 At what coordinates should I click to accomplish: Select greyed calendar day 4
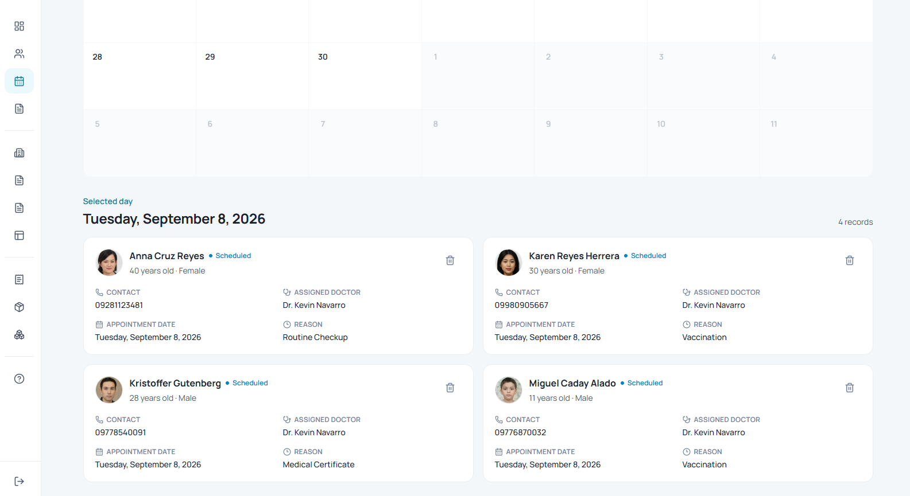coord(816,76)
